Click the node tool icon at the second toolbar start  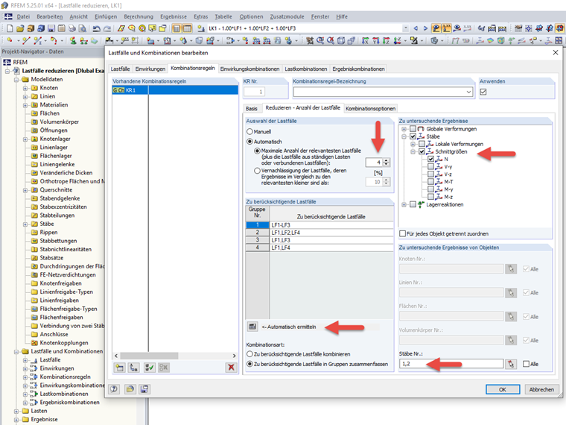10,41
